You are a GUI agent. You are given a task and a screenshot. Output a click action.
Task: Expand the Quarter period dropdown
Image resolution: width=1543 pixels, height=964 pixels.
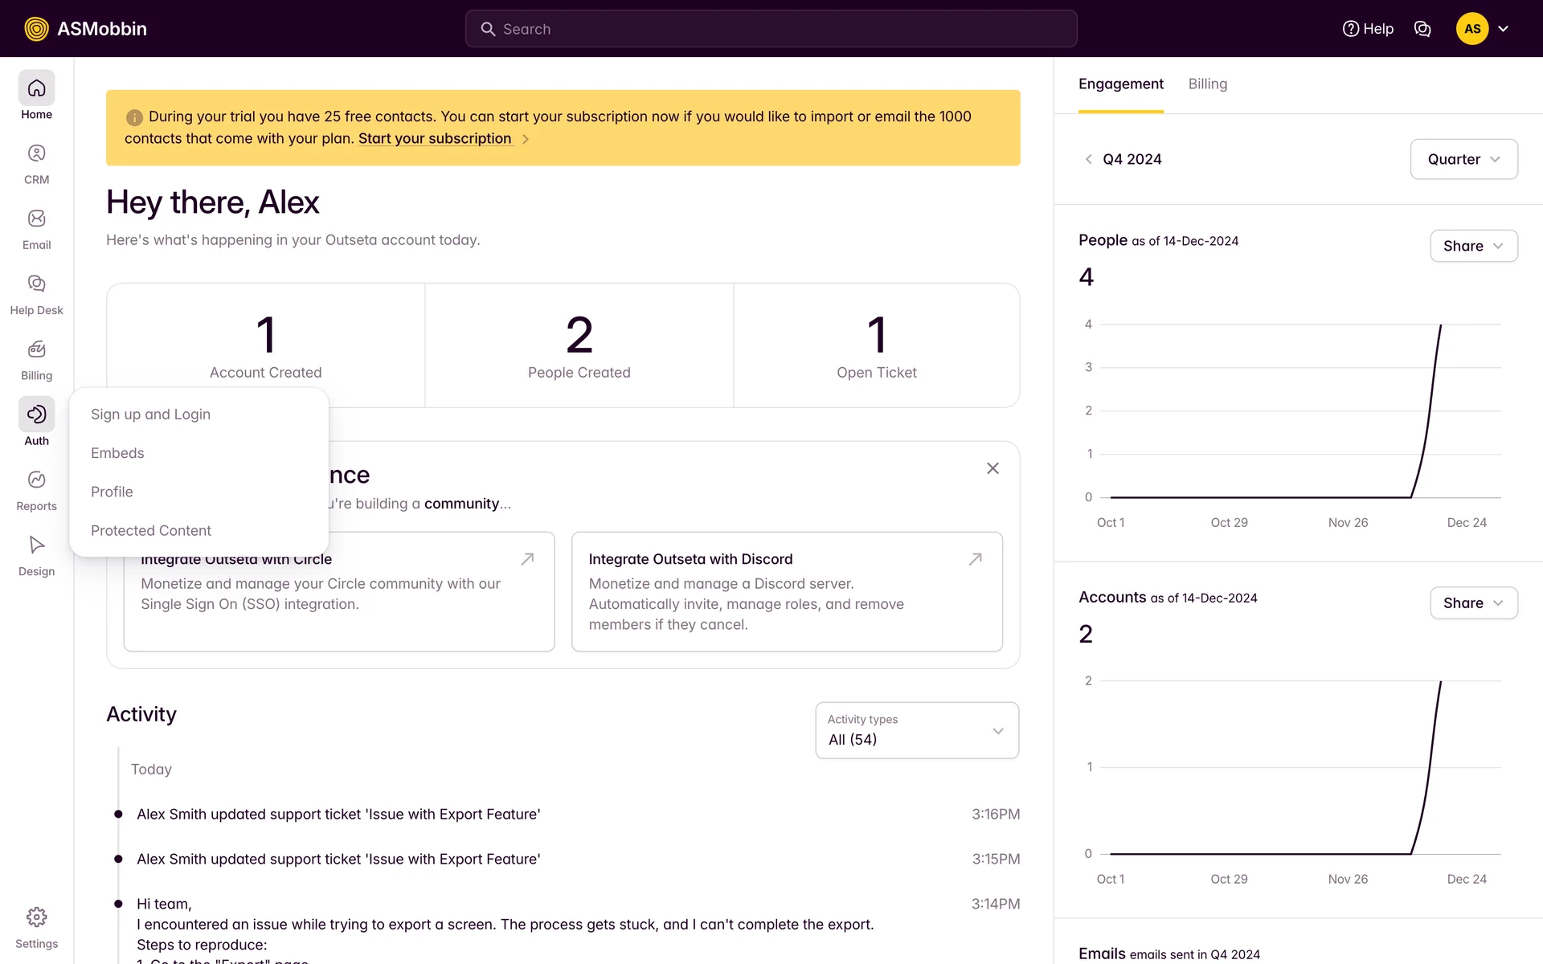point(1463,159)
